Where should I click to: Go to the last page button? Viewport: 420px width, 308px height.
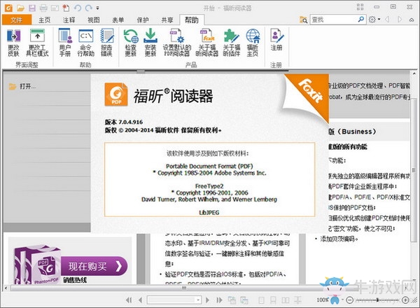click(219, 300)
